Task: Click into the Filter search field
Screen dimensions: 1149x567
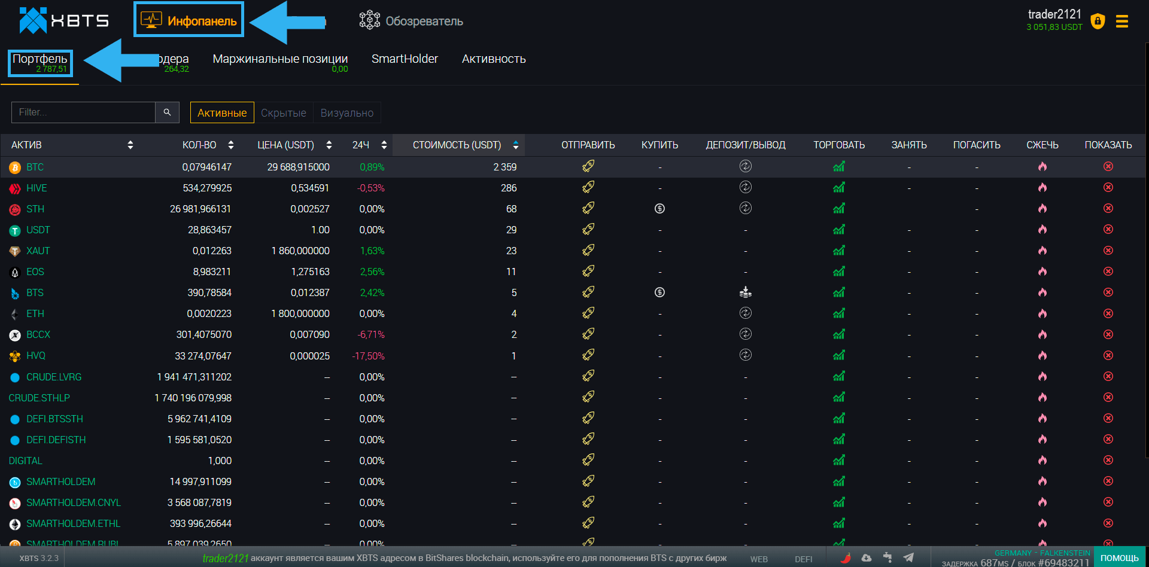Action: pos(84,112)
